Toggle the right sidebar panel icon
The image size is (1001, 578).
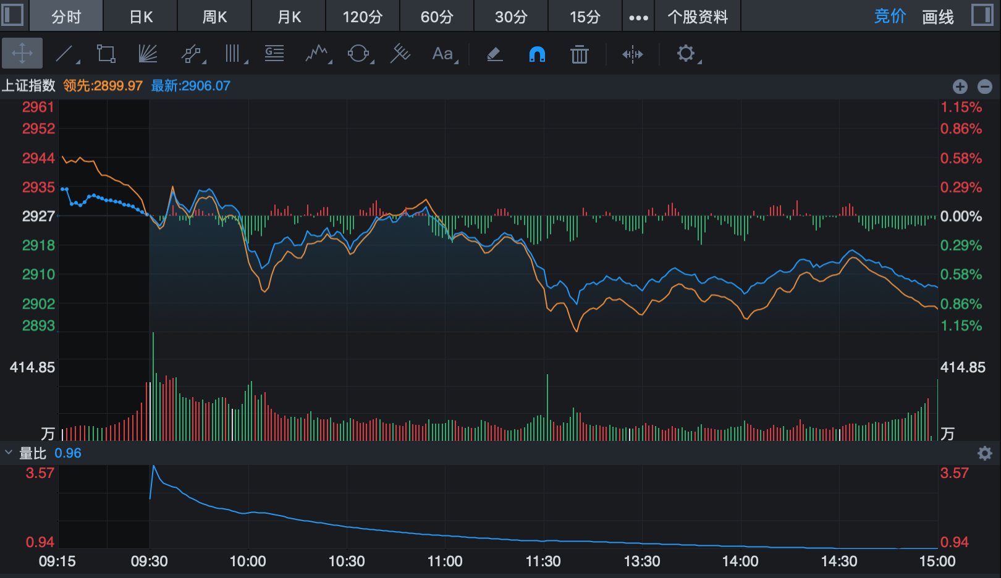982,15
